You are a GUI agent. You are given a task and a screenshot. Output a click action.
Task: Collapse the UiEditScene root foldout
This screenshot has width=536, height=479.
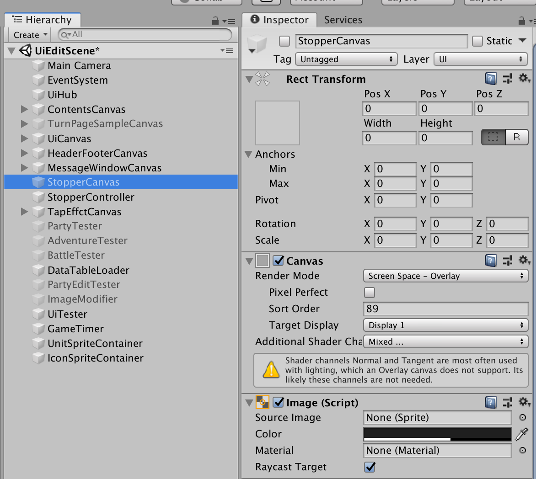11,51
